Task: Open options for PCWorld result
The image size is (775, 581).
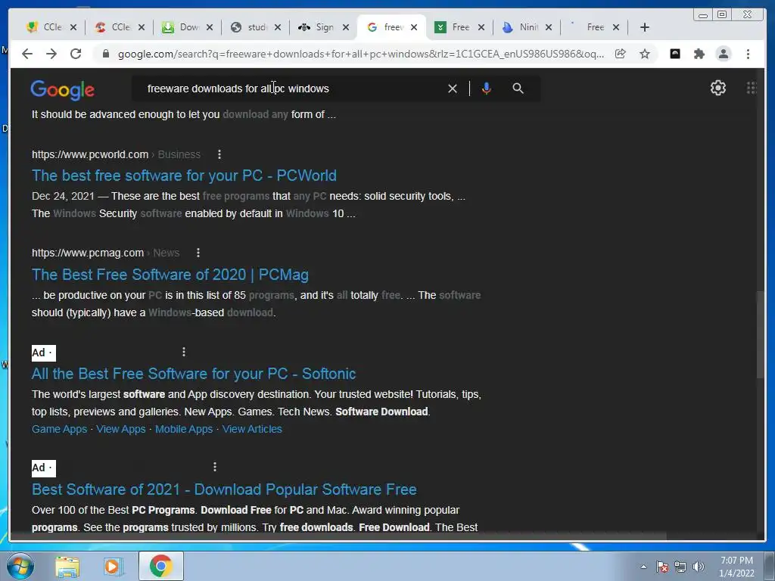Action: [x=219, y=154]
